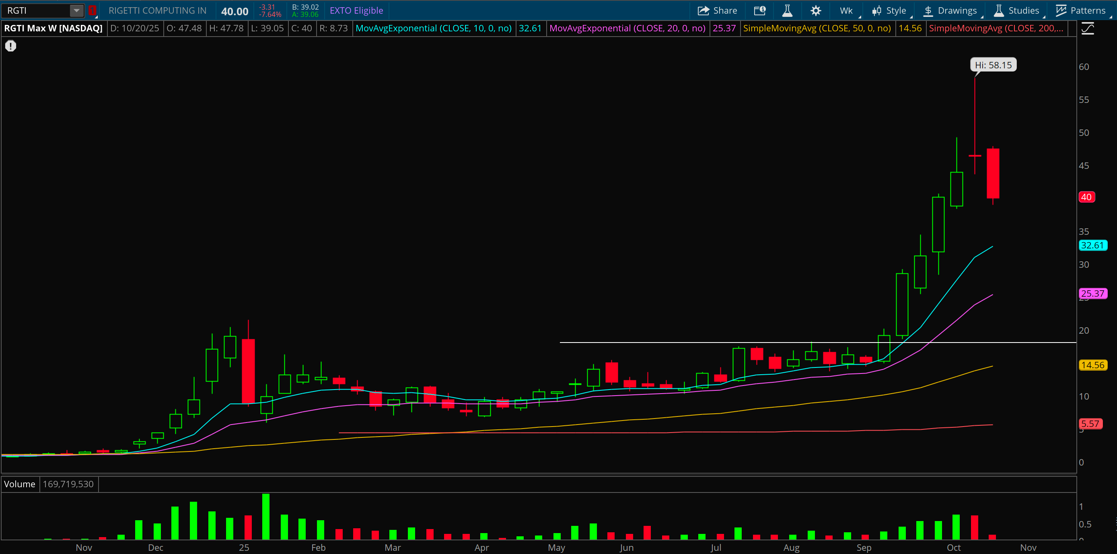Click the flask Edit Studies icon

tap(788, 10)
